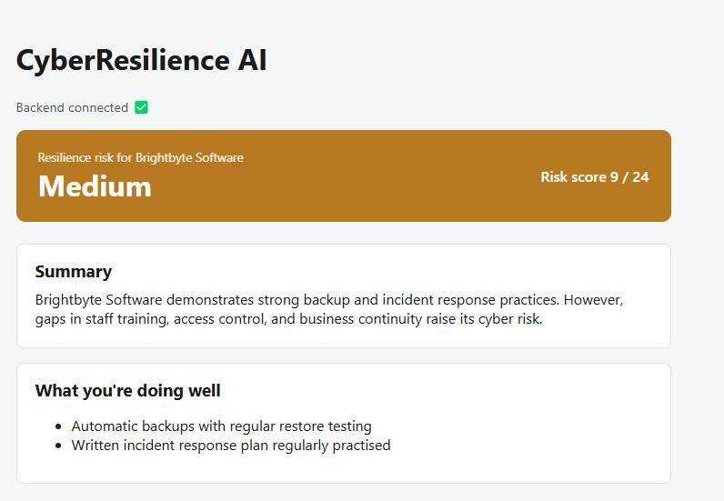Click the summary paragraph about Brightbyte Software
Screen dimensions: 724x501
329,309
